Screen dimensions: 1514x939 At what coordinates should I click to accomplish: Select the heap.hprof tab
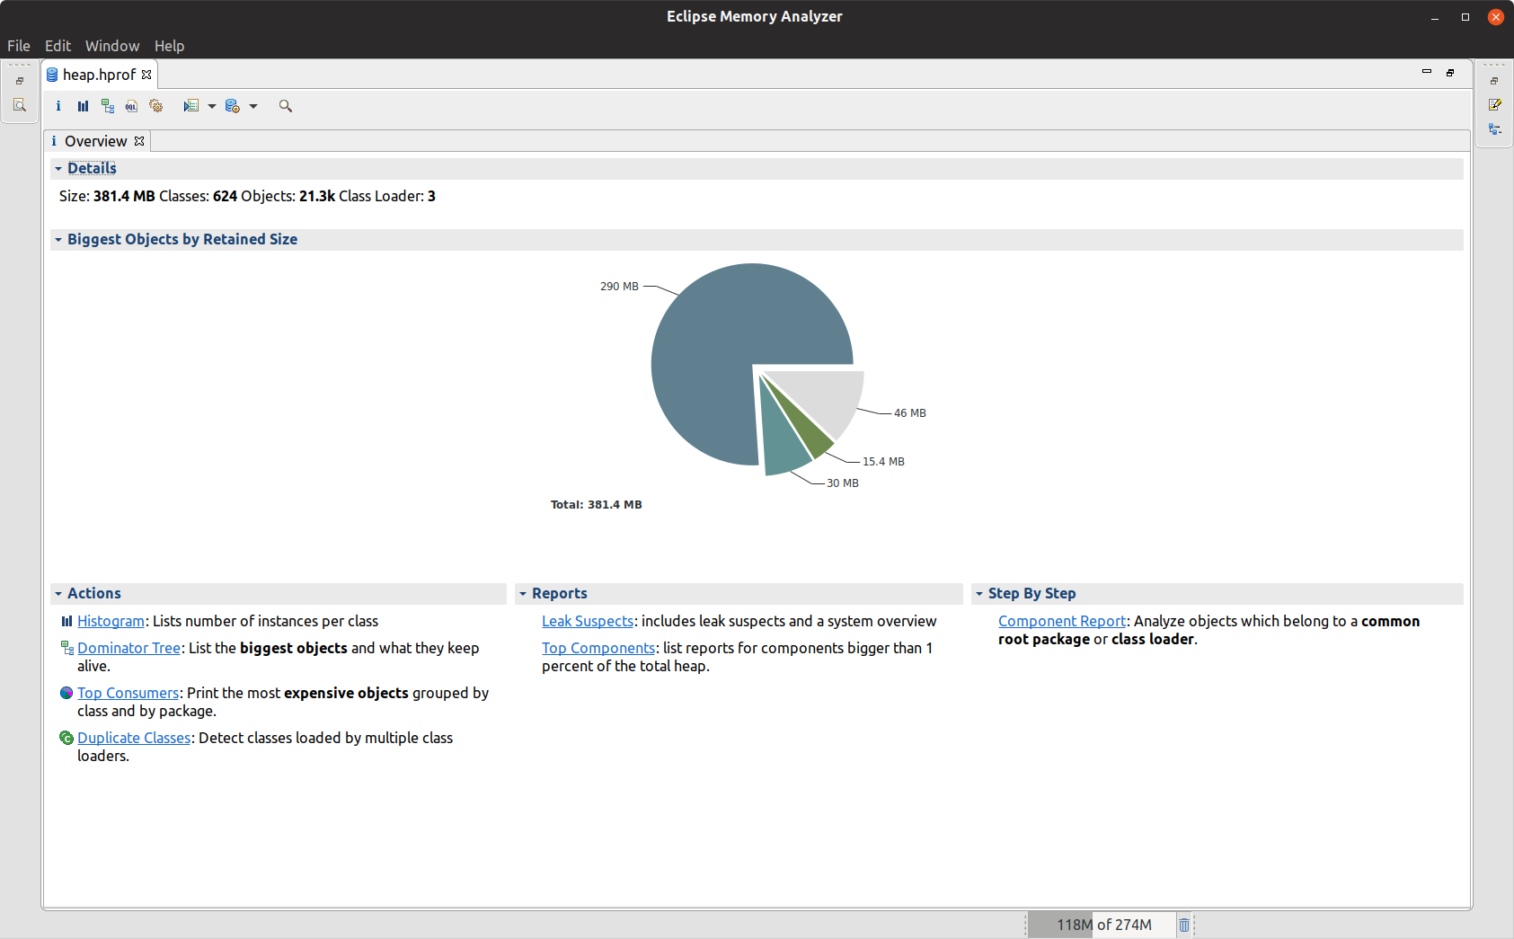[x=99, y=75]
